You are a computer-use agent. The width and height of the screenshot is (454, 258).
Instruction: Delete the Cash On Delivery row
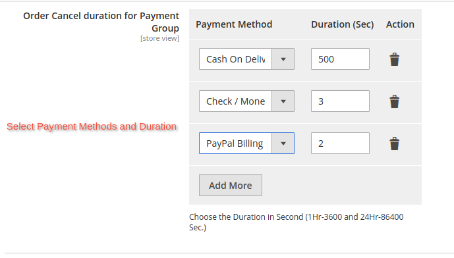click(x=394, y=59)
